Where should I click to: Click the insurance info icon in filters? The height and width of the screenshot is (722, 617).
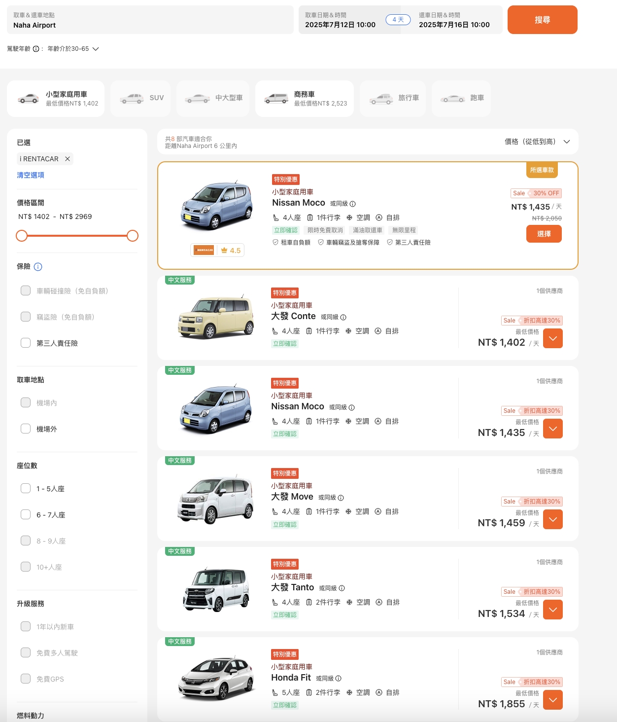(x=38, y=267)
